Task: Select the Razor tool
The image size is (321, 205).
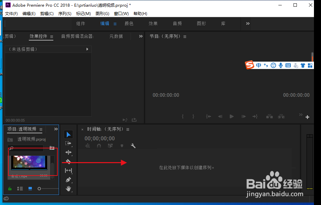Action: point(68,161)
